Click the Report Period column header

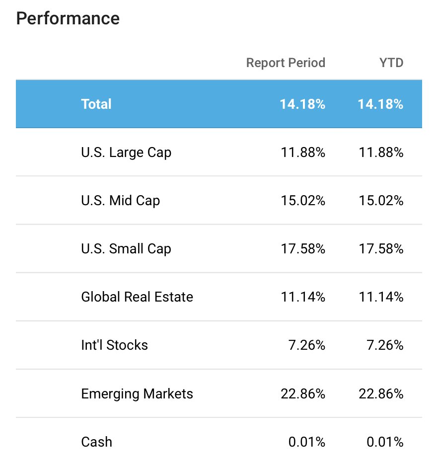tap(286, 63)
